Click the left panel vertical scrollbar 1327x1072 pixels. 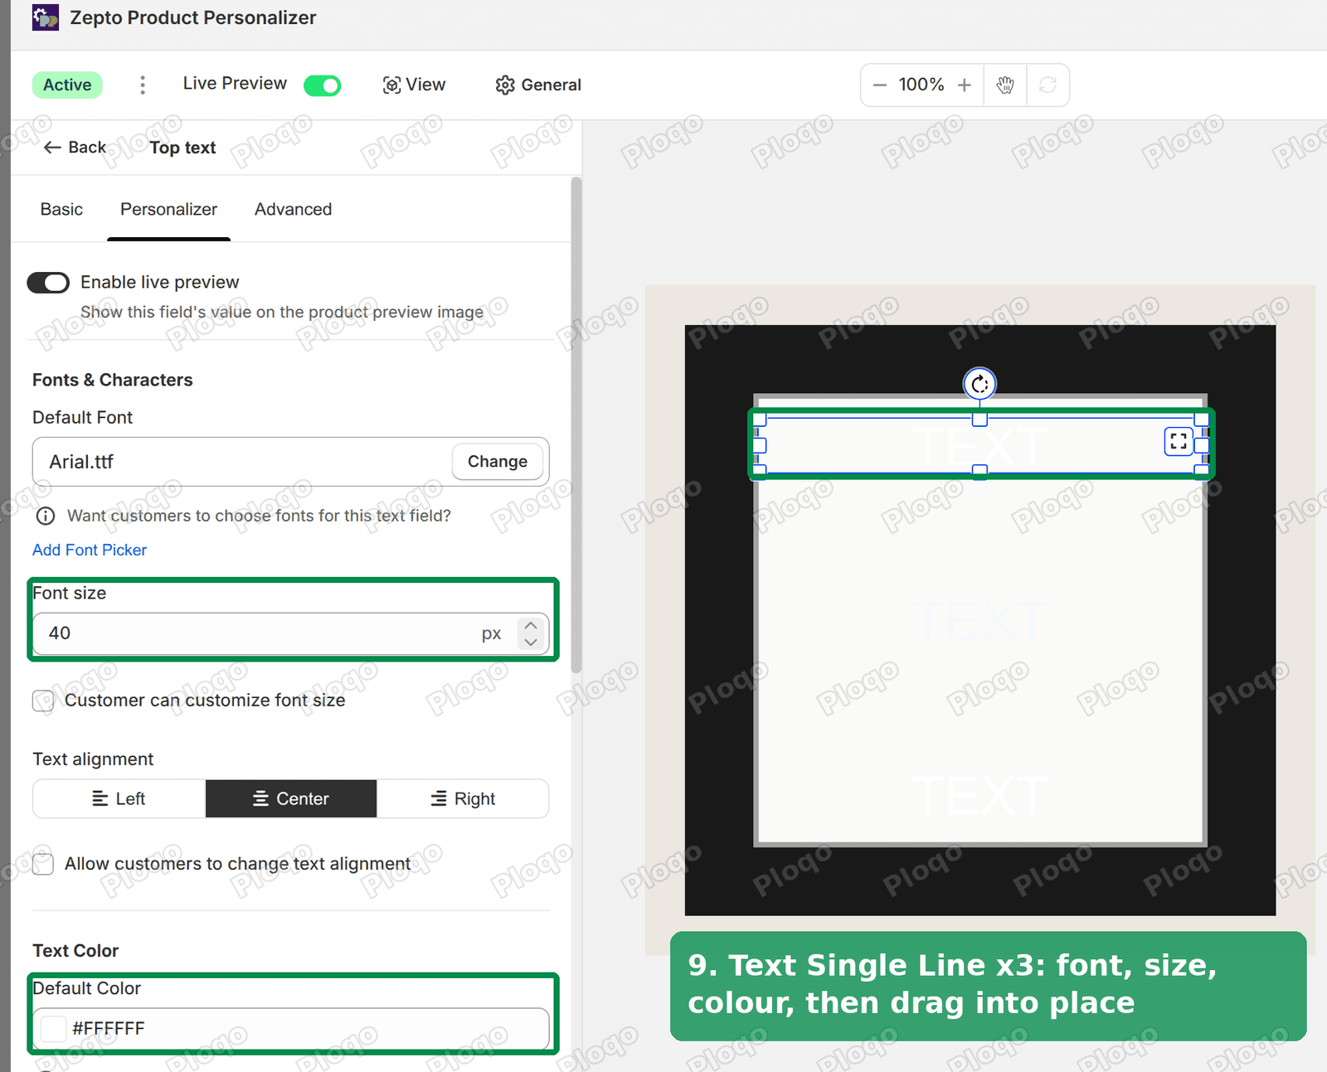[576, 424]
